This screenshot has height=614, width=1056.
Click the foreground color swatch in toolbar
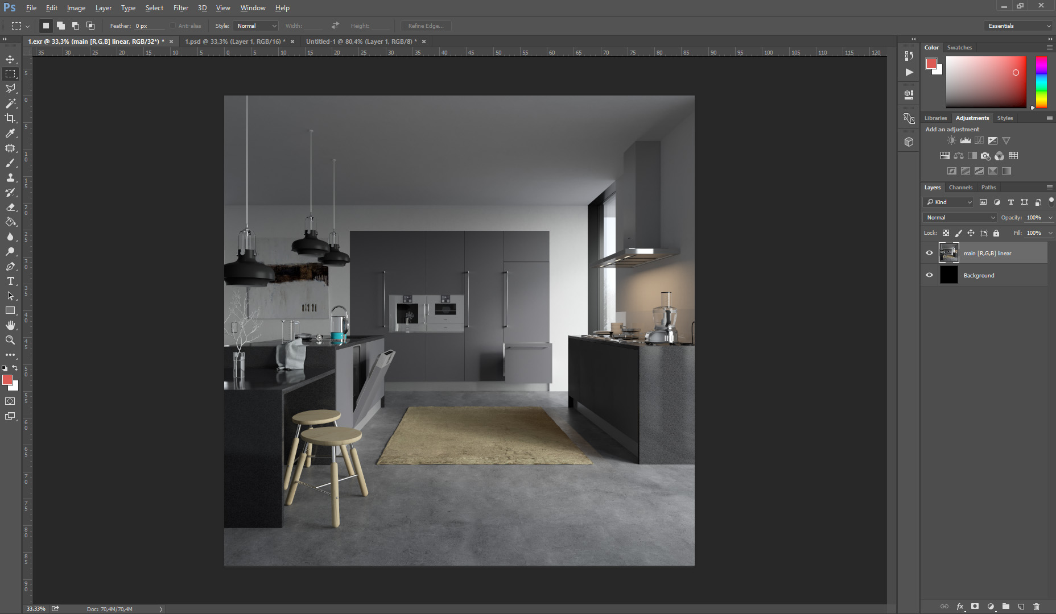pyautogui.click(x=7, y=380)
